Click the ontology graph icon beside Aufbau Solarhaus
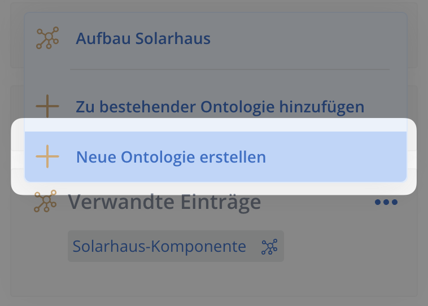The image size is (428, 306). pos(47,38)
